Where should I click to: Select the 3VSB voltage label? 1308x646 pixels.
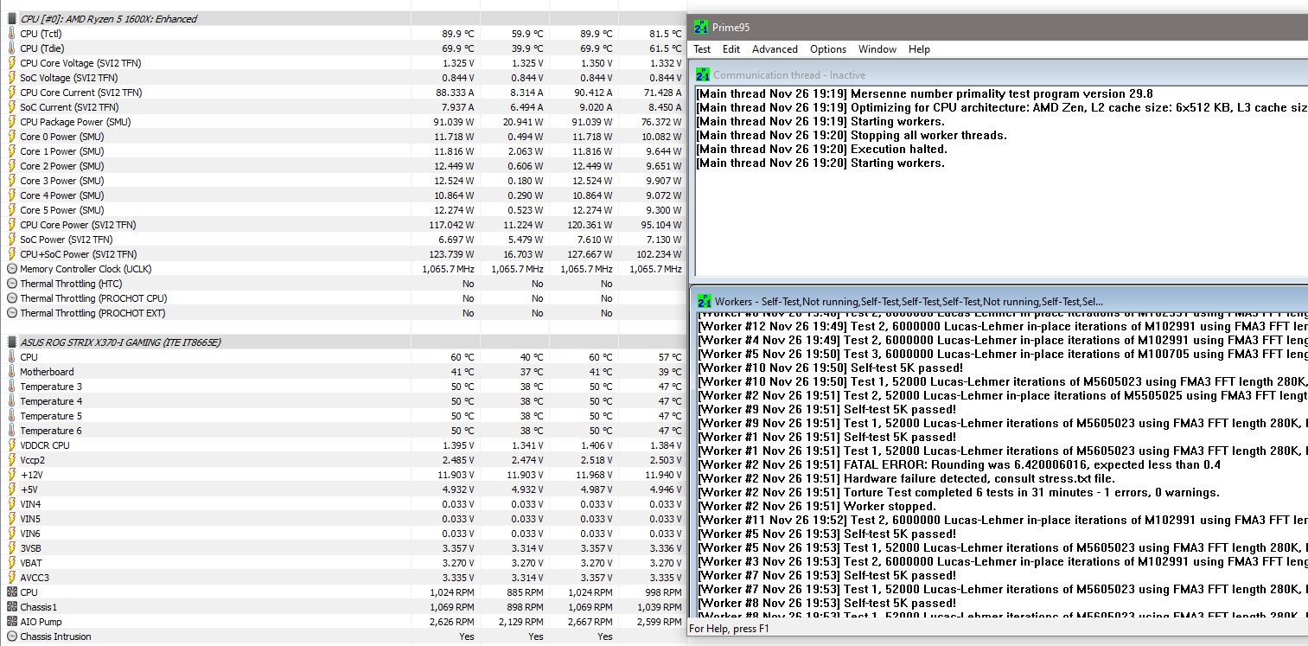point(30,547)
